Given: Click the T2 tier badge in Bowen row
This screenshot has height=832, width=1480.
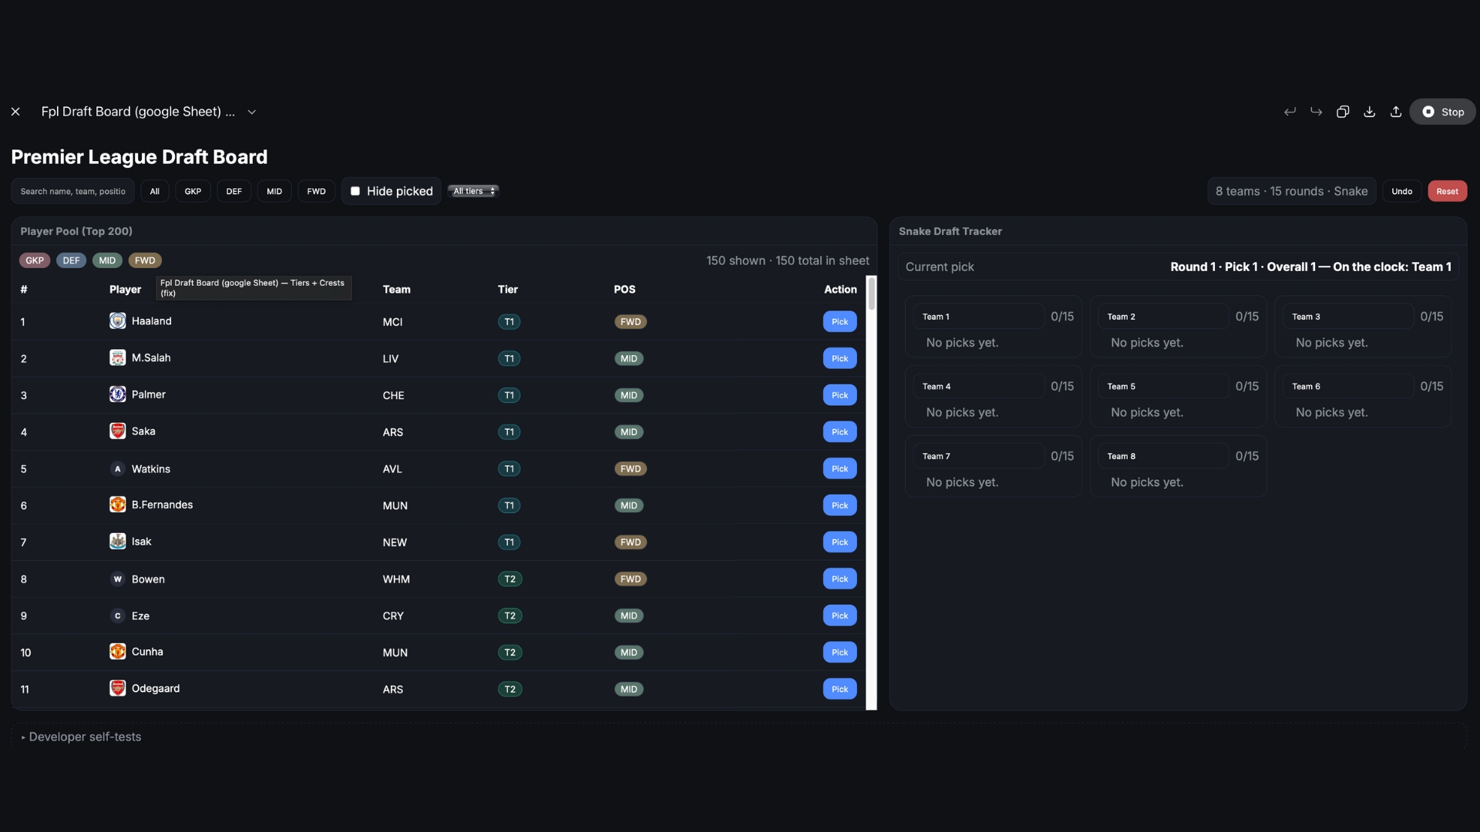Looking at the screenshot, I should click(510, 579).
